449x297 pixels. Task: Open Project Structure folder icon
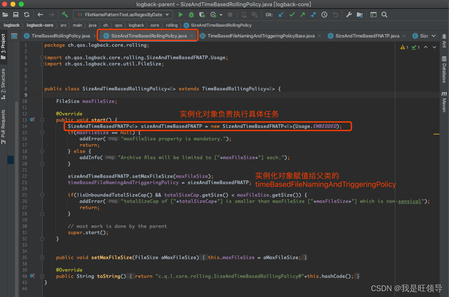click(360, 15)
